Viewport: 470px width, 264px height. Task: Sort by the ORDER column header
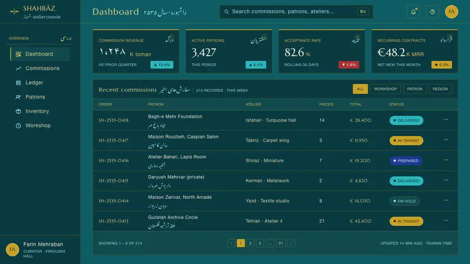105,104
